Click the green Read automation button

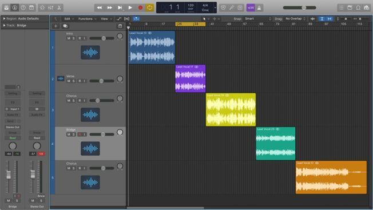(x=13, y=138)
